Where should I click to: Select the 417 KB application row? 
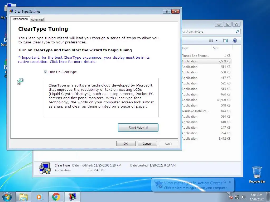point(206,78)
